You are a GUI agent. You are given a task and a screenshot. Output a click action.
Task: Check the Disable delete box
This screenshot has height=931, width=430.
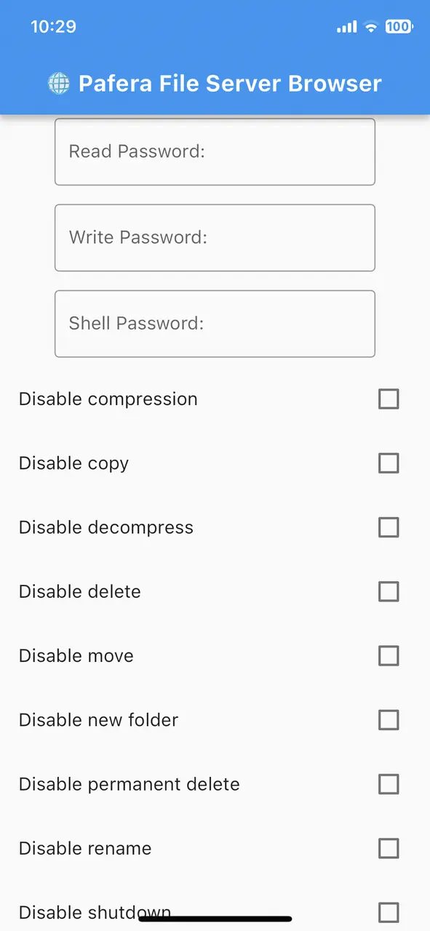389,591
